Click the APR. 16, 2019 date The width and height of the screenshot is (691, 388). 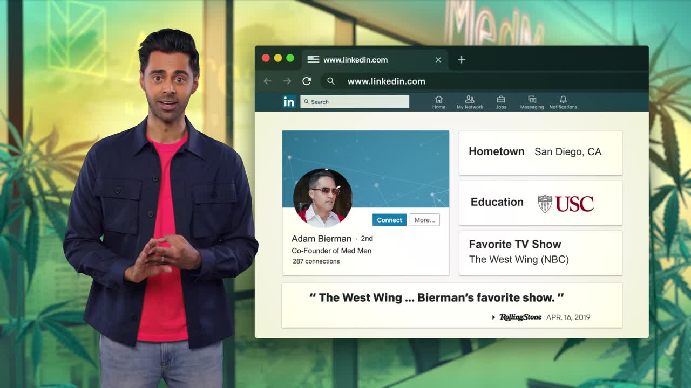(568, 317)
